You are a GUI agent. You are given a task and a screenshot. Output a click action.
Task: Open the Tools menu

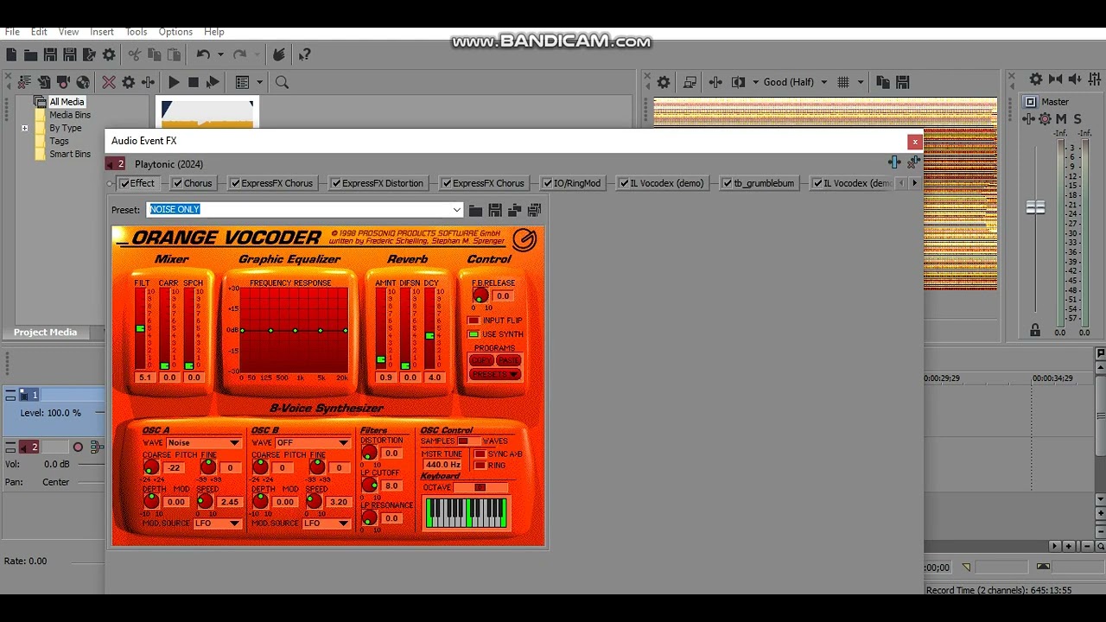[137, 32]
